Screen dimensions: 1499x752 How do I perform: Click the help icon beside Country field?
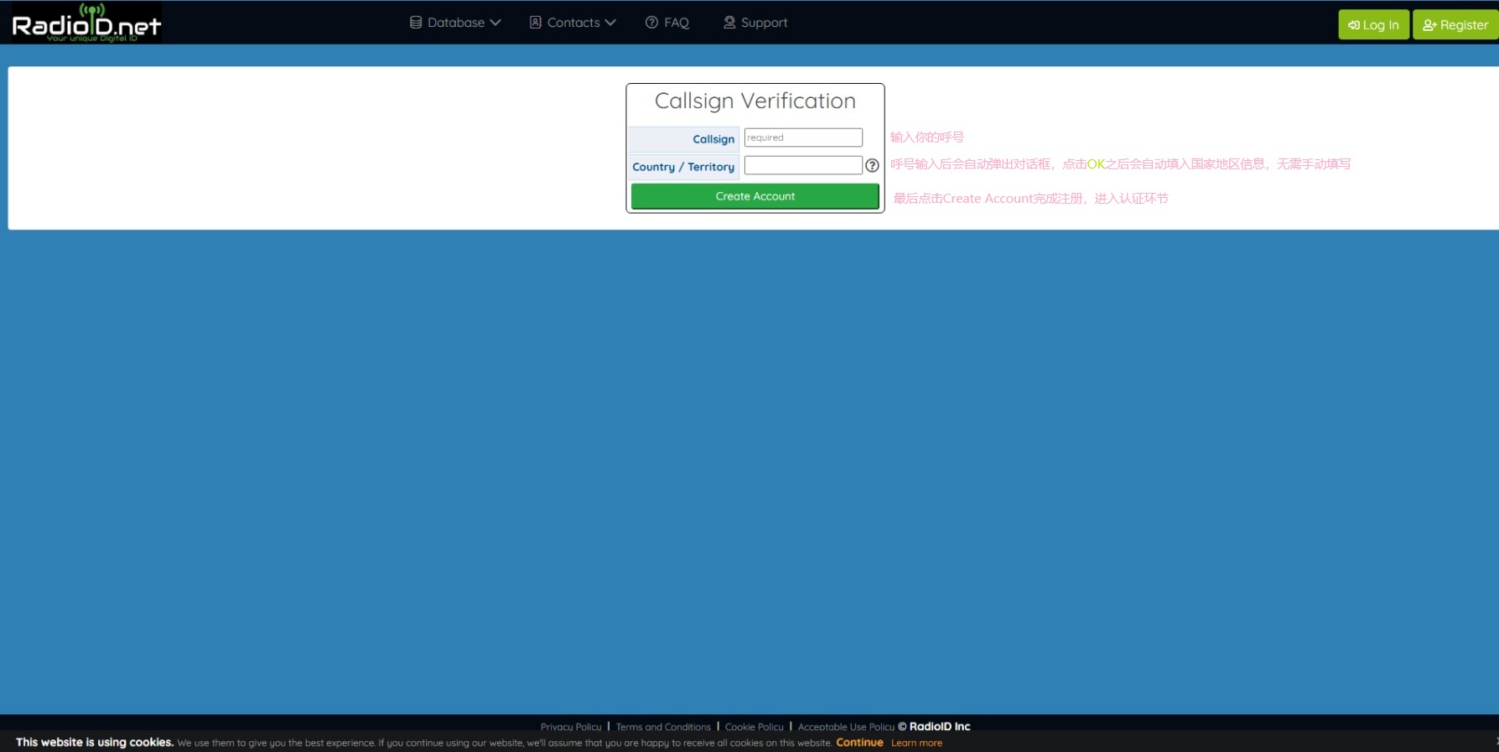tap(872, 166)
